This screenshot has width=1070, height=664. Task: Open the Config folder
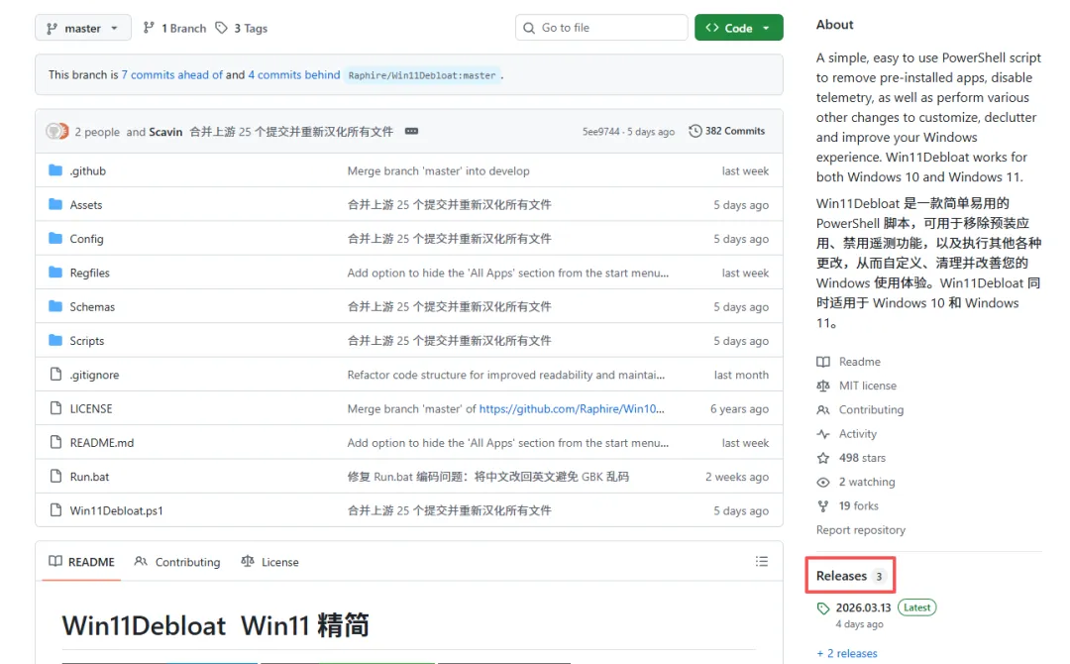(86, 239)
